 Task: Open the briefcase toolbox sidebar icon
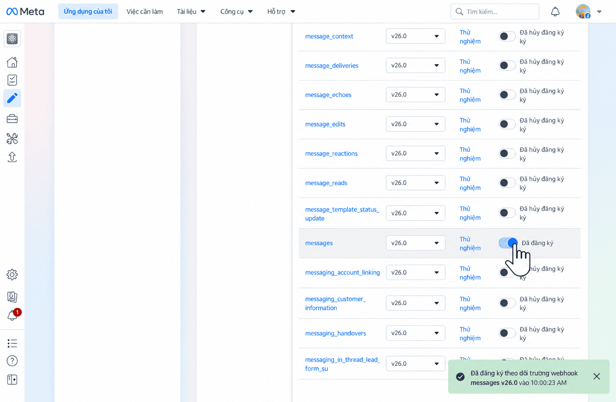(x=12, y=119)
